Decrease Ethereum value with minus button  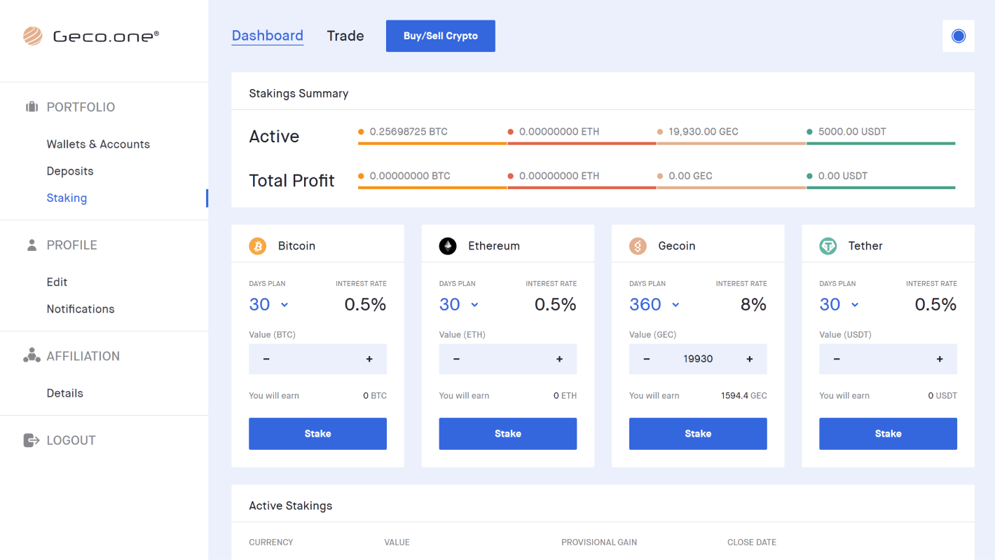pos(456,359)
